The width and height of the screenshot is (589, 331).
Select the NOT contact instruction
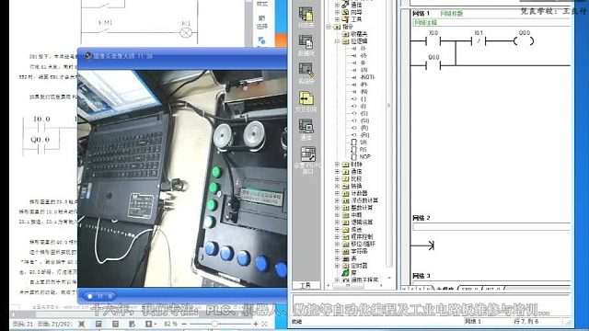[364, 77]
